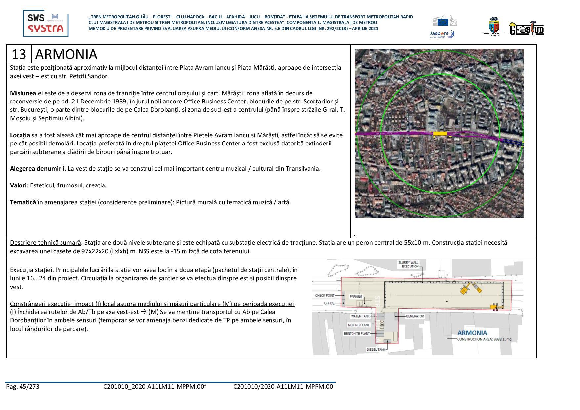Click the blue ARMONIA construction area label
The height and width of the screenshot is (410, 580).
click(472, 333)
